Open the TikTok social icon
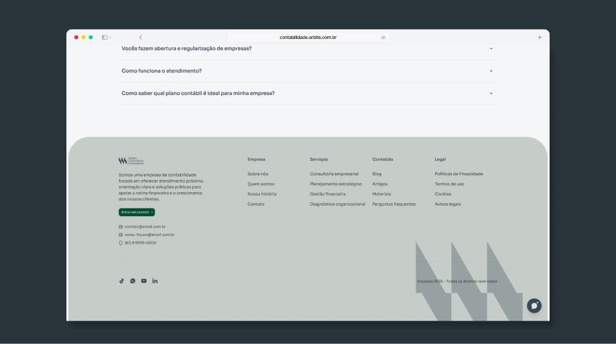Screen dimensions: 616x344 (122, 281)
